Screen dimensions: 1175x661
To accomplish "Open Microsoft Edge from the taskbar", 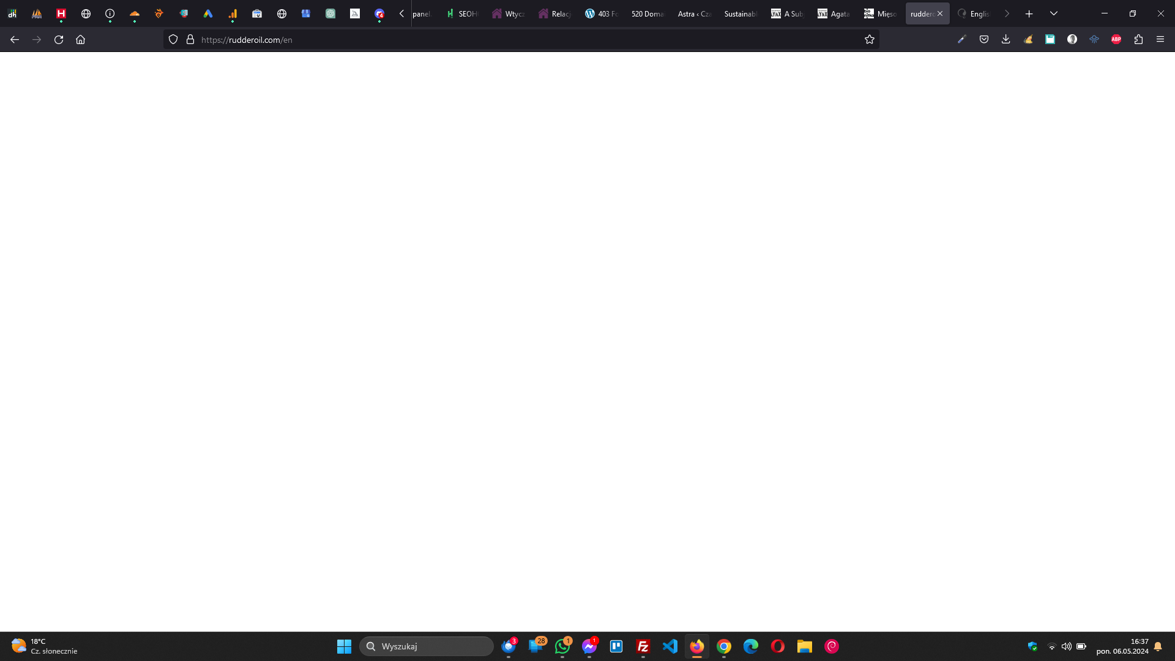I will [751, 646].
